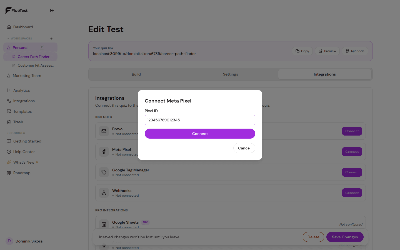Open What's New updates
Screen dimensions: 400x250
click(31, 162)
